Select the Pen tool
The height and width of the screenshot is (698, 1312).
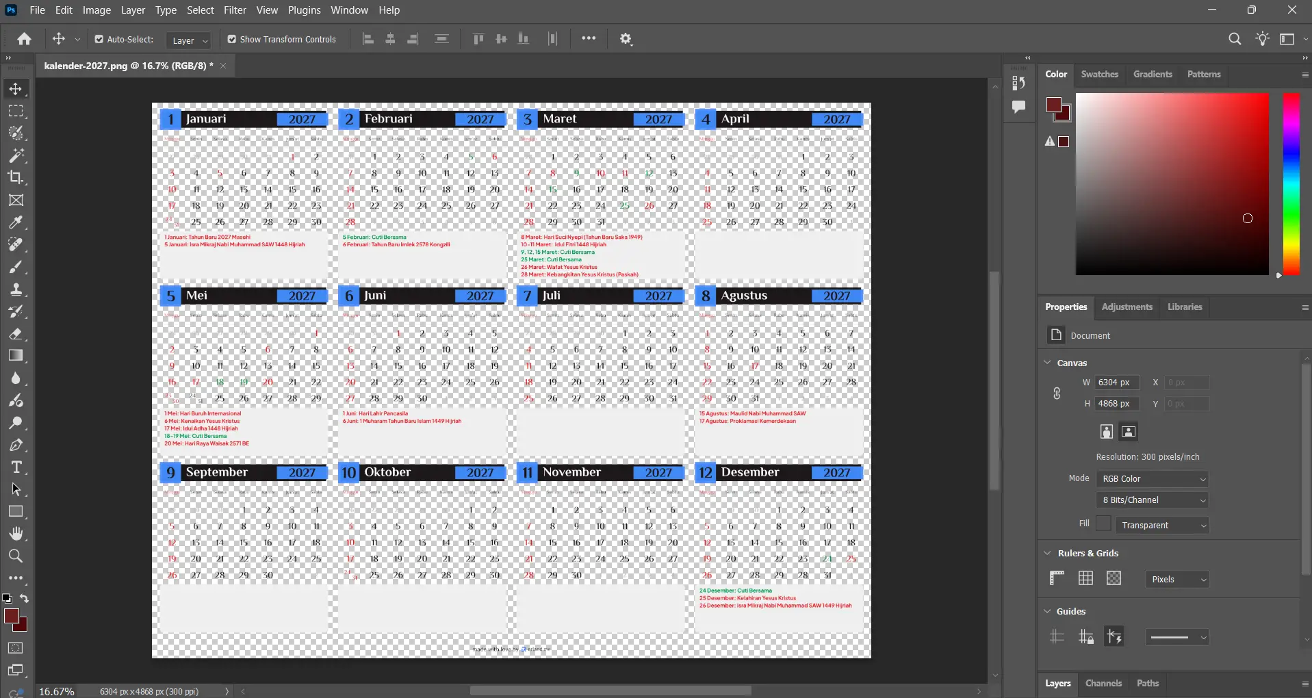pos(16,445)
